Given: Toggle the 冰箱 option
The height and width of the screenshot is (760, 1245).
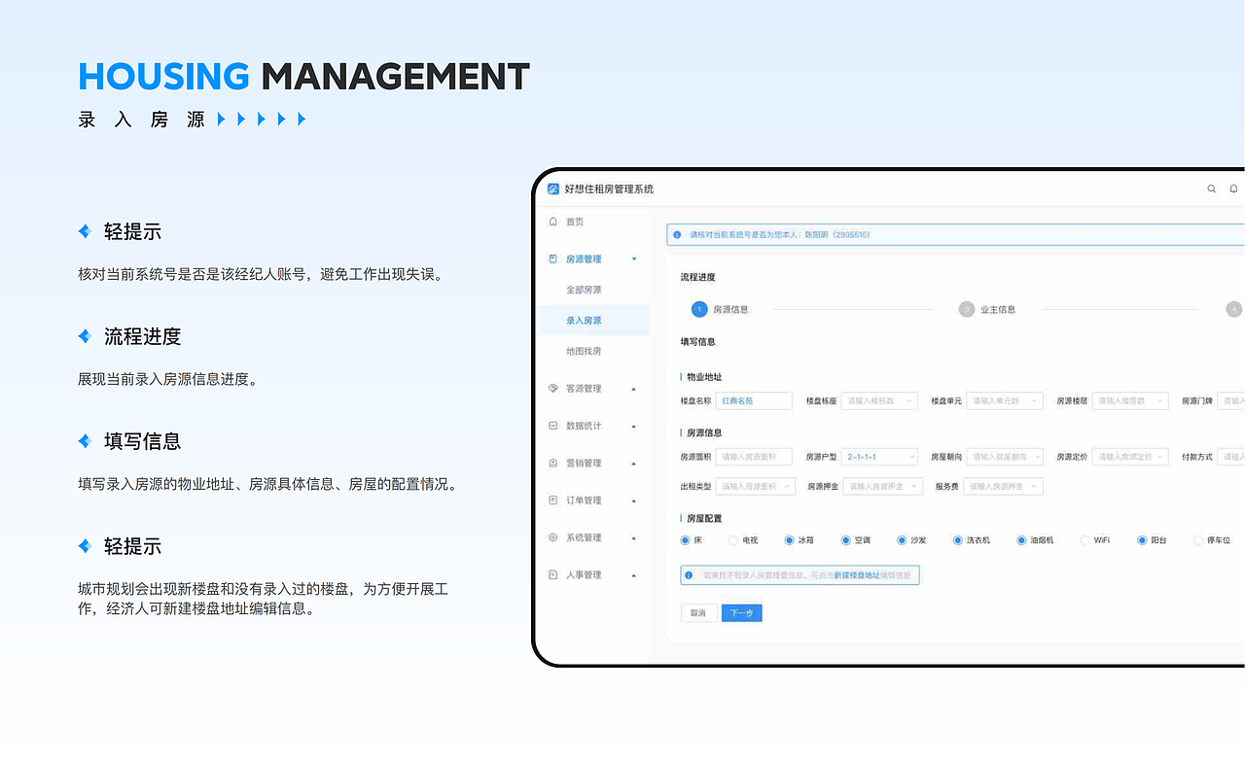Looking at the screenshot, I should (x=790, y=540).
